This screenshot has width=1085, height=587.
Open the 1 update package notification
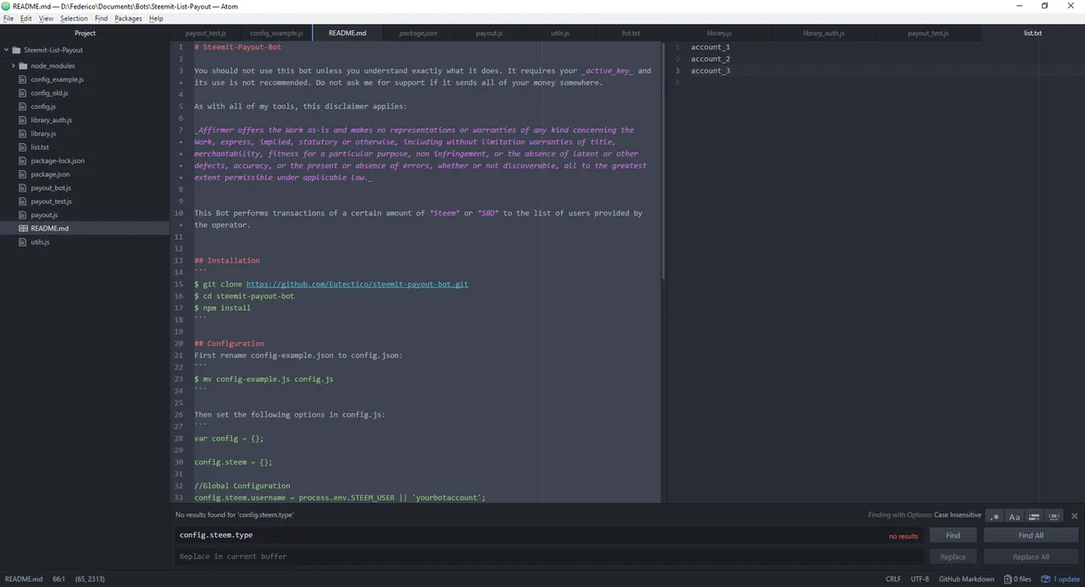click(x=1060, y=579)
